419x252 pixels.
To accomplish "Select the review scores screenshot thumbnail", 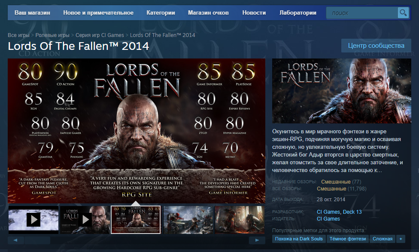I will pyautogui.click(x=136, y=220).
